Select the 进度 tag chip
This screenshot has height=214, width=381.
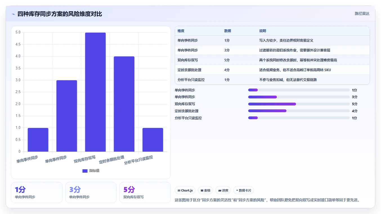[223, 190]
